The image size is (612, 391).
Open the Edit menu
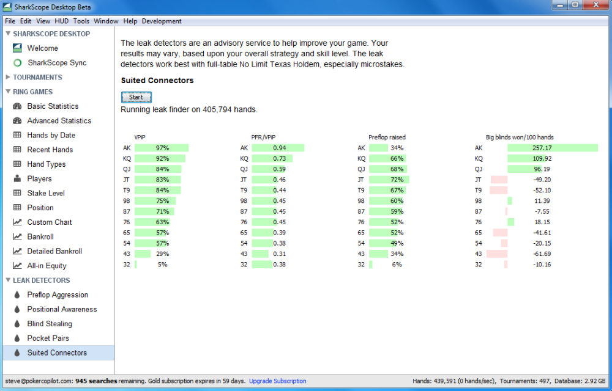click(x=26, y=21)
